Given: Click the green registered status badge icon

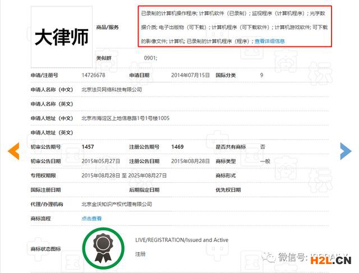Looking at the screenshot, I should [103, 248].
